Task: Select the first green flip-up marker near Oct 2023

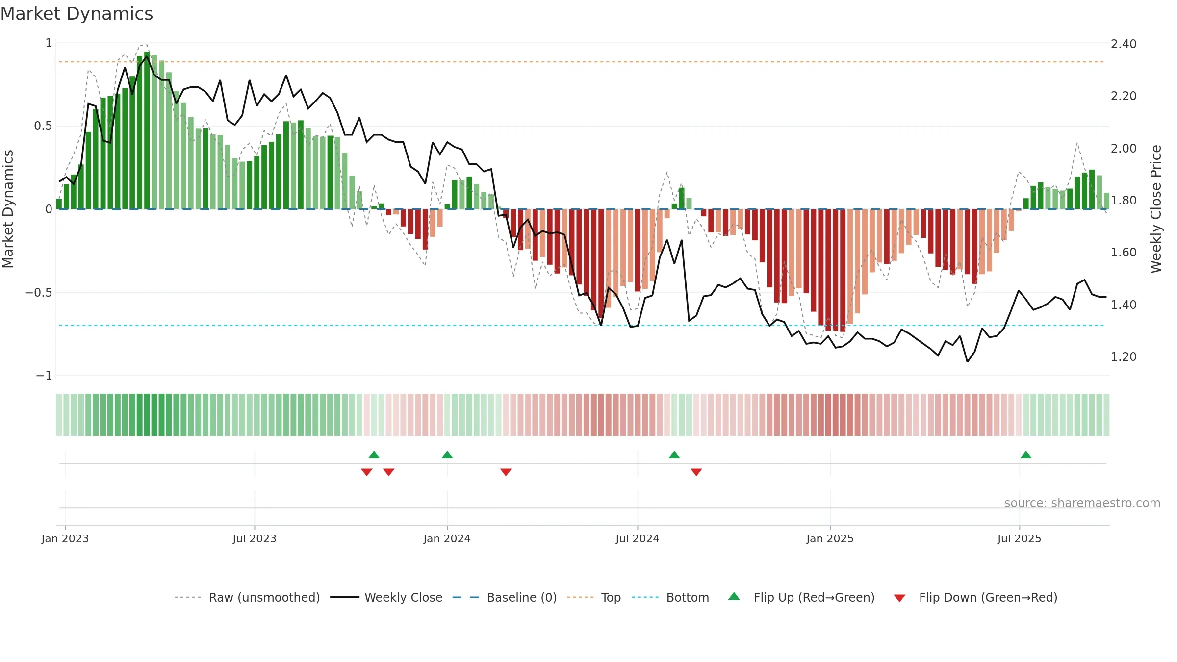Action: [x=374, y=455]
